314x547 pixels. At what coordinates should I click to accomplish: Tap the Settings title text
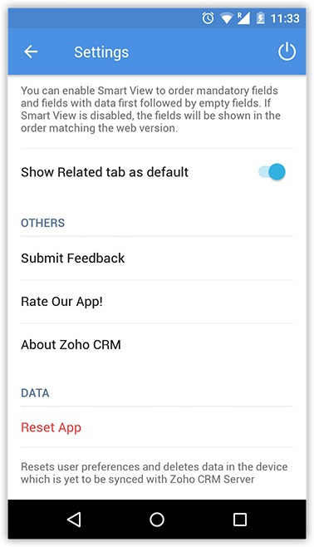pyautogui.click(x=101, y=52)
